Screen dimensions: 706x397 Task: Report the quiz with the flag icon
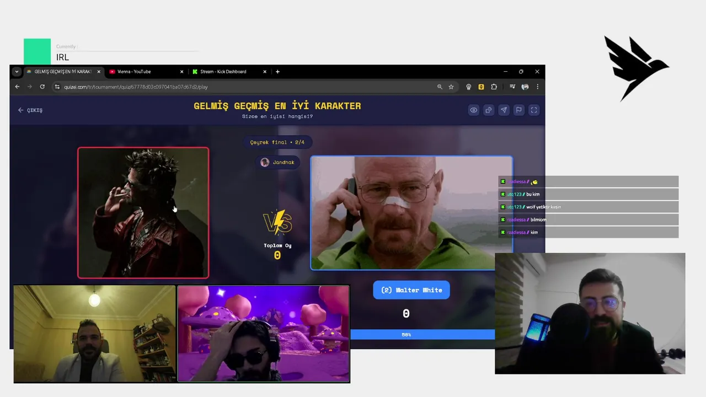pyautogui.click(x=518, y=110)
